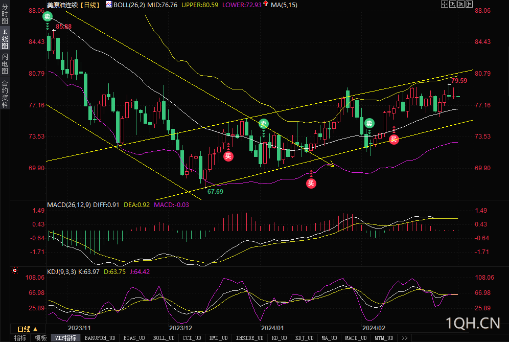Click the 【日线】 period label in title
This screenshot has height=342, width=509.
pyautogui.click(x=90, y=5)
